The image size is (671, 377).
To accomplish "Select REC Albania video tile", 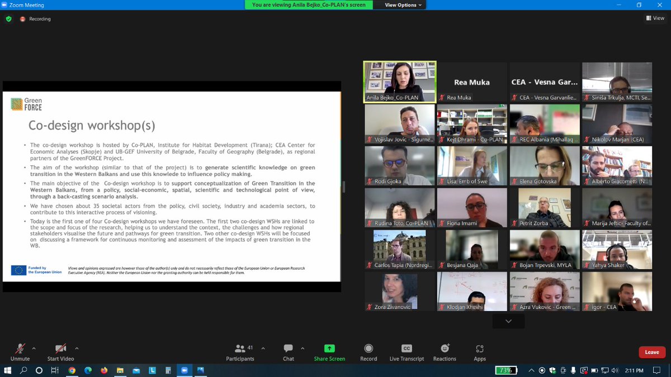I will click(545, 124).
